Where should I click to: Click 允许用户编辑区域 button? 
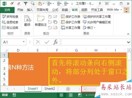point(97,22)
